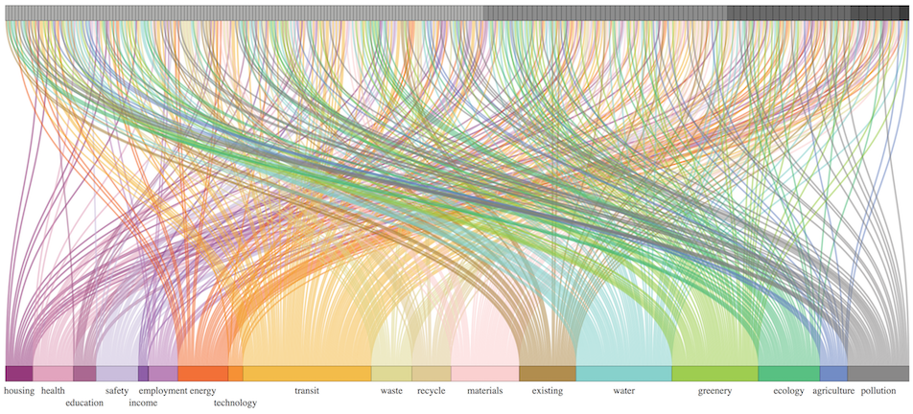
Task: Click the mauve education category bar
Action: pyautogui.click(x=84, y=374)
